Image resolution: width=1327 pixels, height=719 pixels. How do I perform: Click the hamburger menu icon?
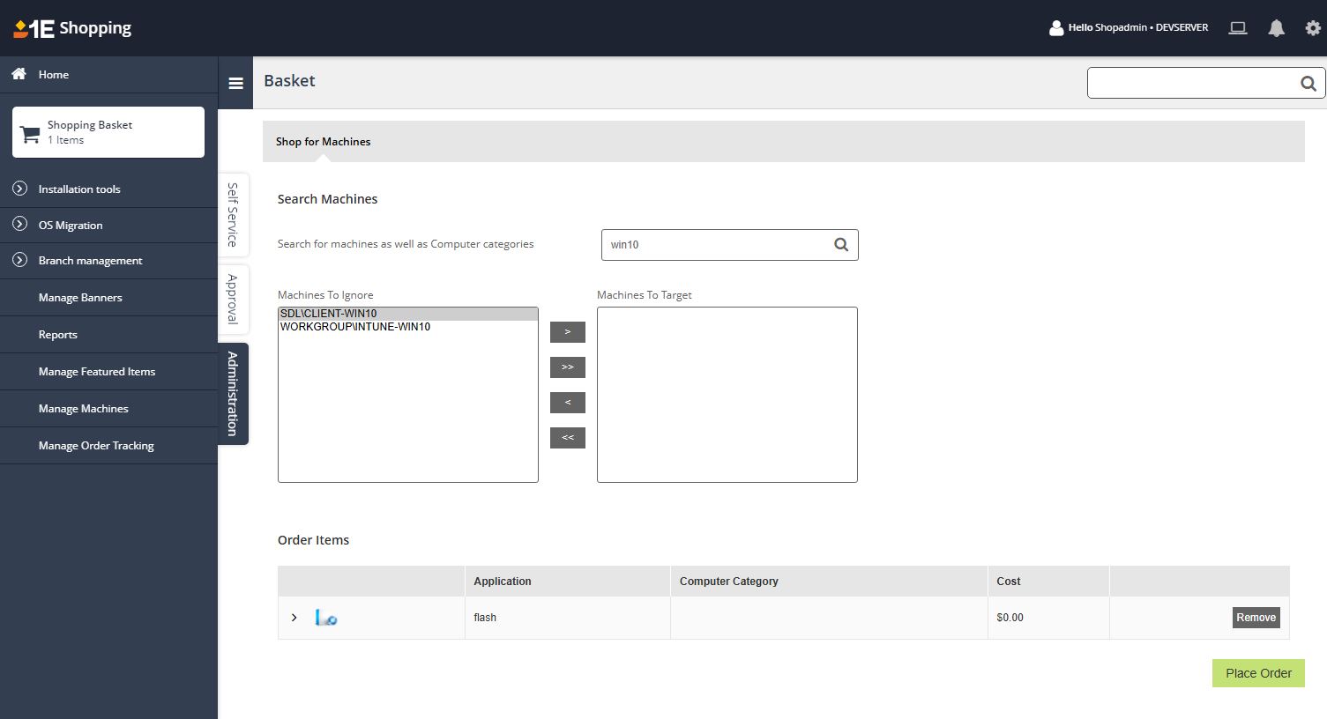point(235,84)
